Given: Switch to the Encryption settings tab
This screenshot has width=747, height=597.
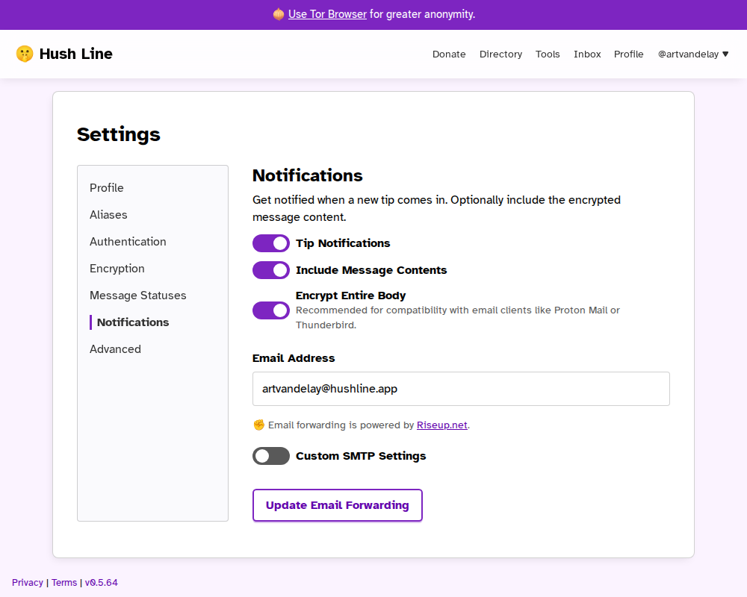Looking at the screenshot, I should tap(117, 269).
